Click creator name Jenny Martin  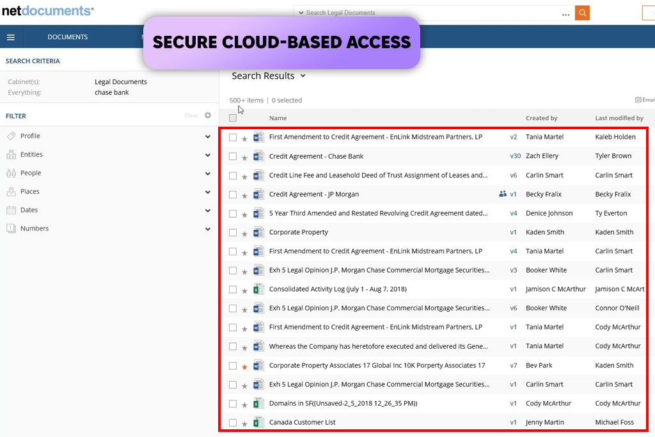click(x=545, y=422)
